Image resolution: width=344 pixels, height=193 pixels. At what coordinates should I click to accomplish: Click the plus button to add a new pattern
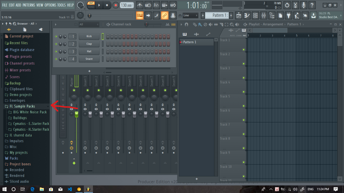pos(231,15)
